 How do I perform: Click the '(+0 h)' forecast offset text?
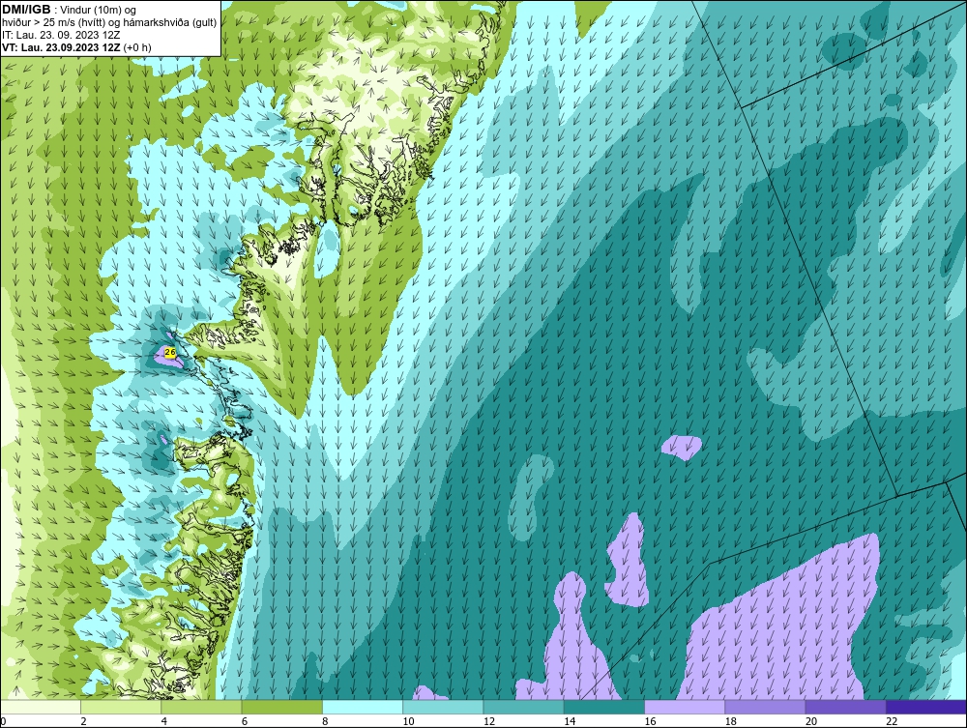137,47
